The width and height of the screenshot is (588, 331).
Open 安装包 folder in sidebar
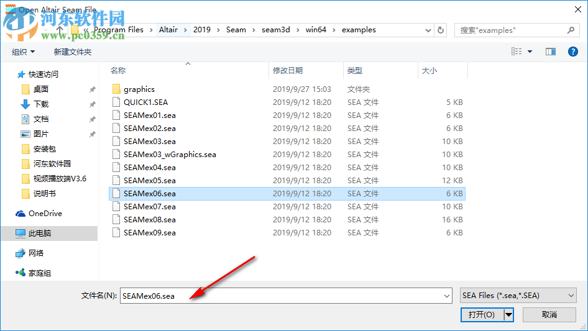[45, 149]
